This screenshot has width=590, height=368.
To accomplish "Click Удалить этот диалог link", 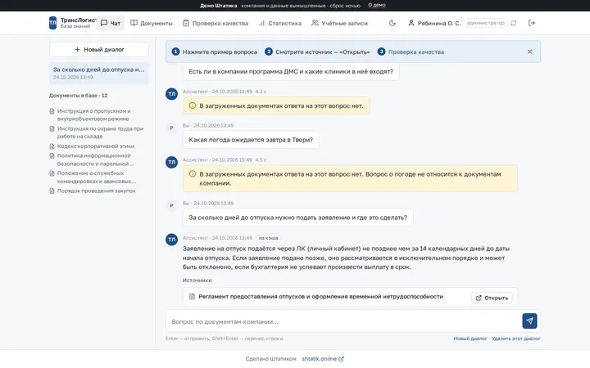I will [516, 339].
